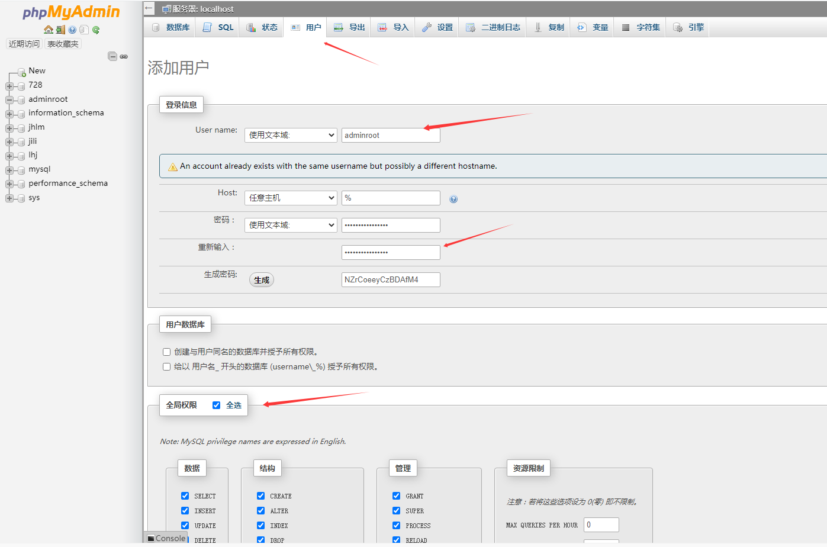Viewport: 827px width, 547px height.
Task: Go to the phpMyAdmin home icon
Action: [49, 30]
